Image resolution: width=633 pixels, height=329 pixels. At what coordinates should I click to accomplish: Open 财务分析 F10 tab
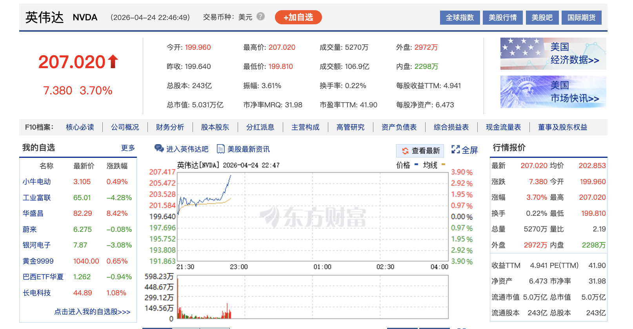(170, 127)
